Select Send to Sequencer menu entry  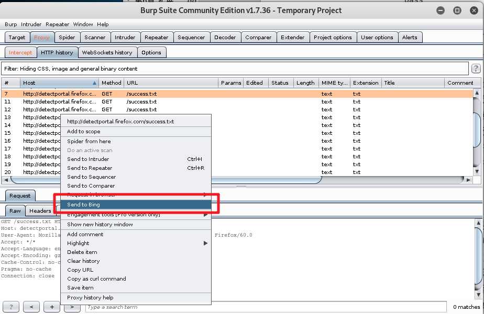[136, 177]
